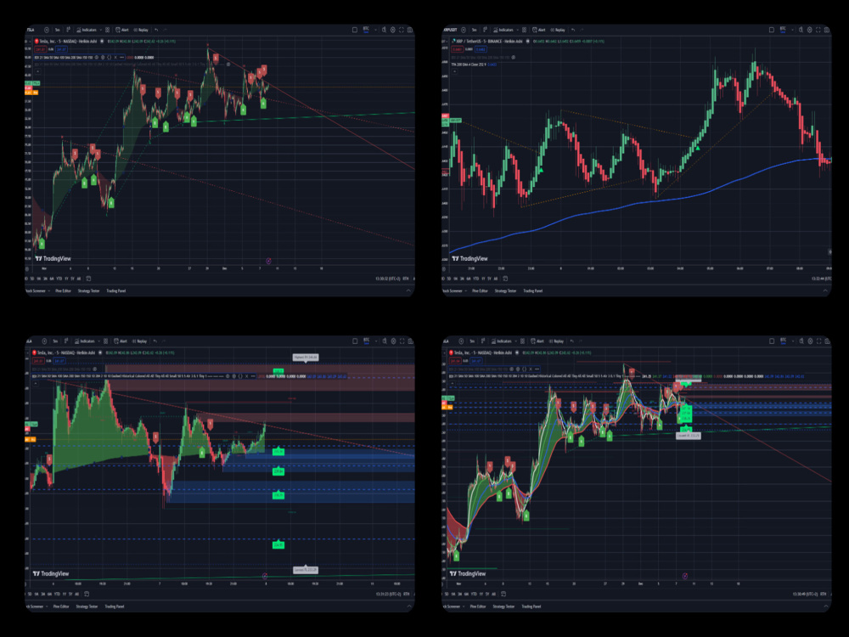Open the Trading Panel tab in the bottom-right chart

coord(531,606)
